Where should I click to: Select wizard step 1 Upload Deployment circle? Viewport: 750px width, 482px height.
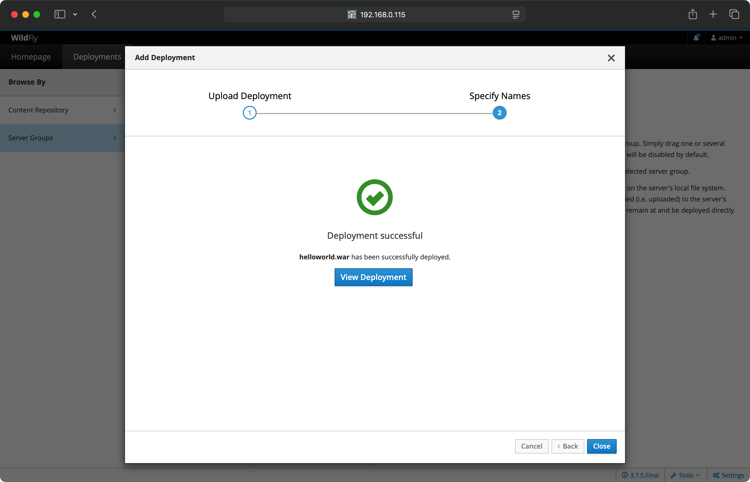click(x=249, y=113)
